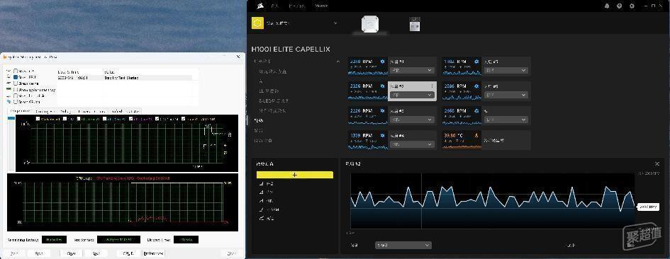This screenshot has width=670, height=259.
Task: Enable the Stress CPU checkbox
Action: [16, 71]
